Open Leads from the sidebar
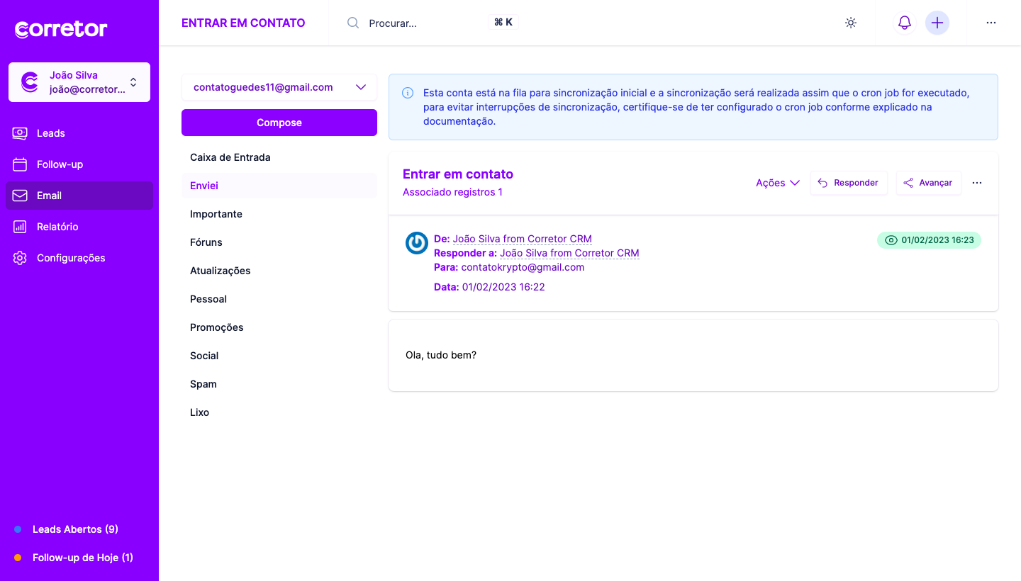 50,133
